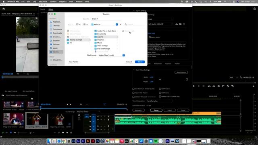Image resolution: width=258 pixels, height=145 pixels.
Task: Click the Queue button in Export Settings
Action: [156, 110]
